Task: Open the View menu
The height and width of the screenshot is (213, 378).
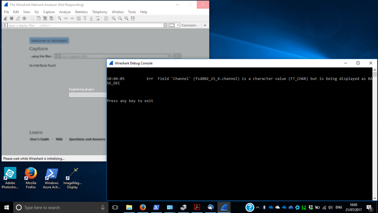Action: pos(26,12)
